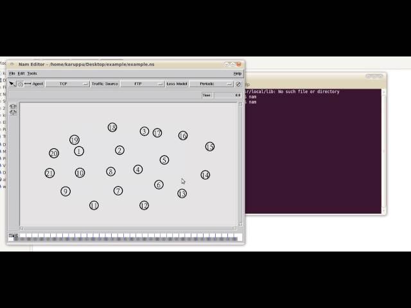Screen dimensions: 411x308
Task: Click the canvas vertical scrollbar
Action: pos(240,164)
